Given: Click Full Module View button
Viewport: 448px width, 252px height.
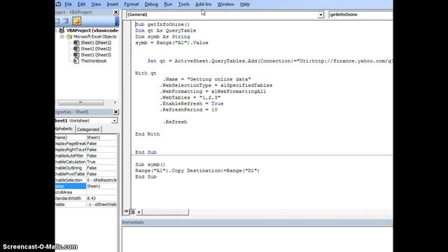Looking at the screenshot, I should (x=132, y=211).
